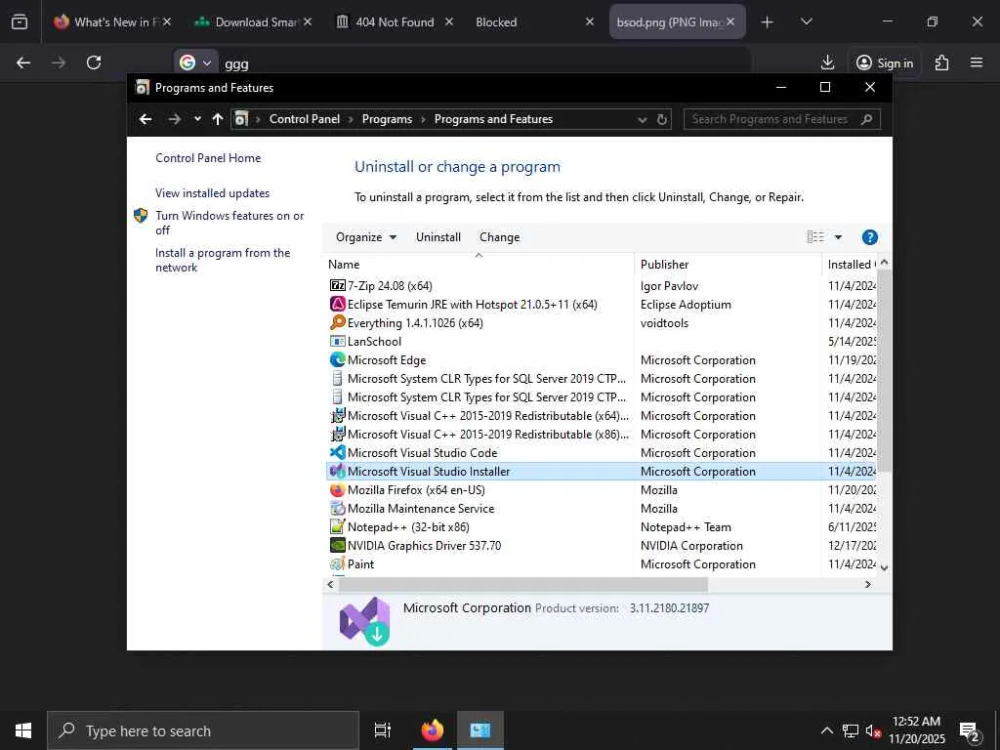Open Task View on the taskbar
Image resolution: width=1000 pixels, height=750 pixels.
click(x=382, y=730)
